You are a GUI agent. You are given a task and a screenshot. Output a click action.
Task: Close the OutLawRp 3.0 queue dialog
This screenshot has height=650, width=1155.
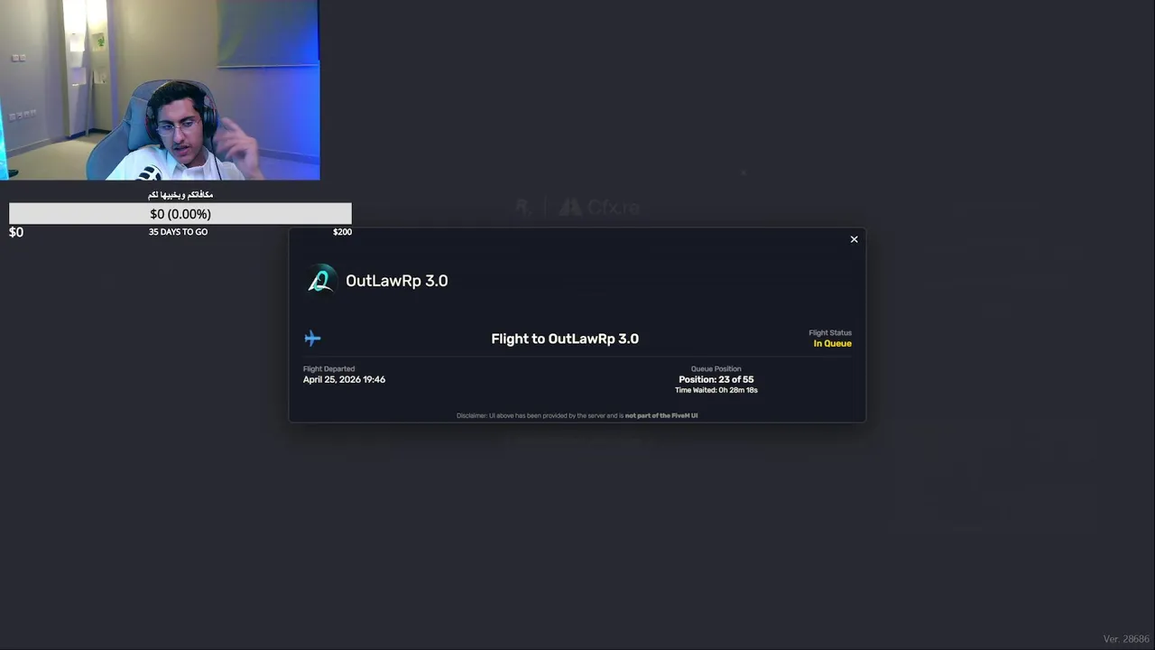click(854, 239)
